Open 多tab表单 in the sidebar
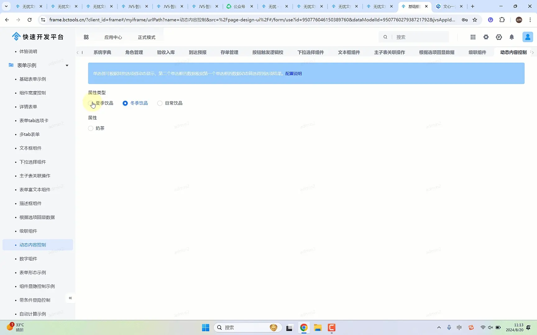Image resolution: width=537 pixels, height=335 pixels. click(x=30, y=134)
